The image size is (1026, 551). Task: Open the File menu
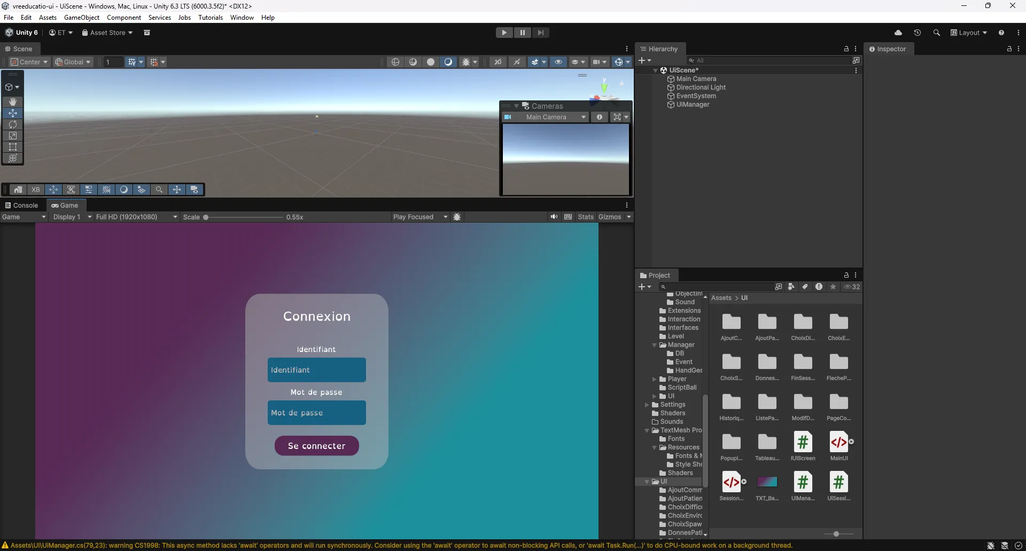click(9, 18)
